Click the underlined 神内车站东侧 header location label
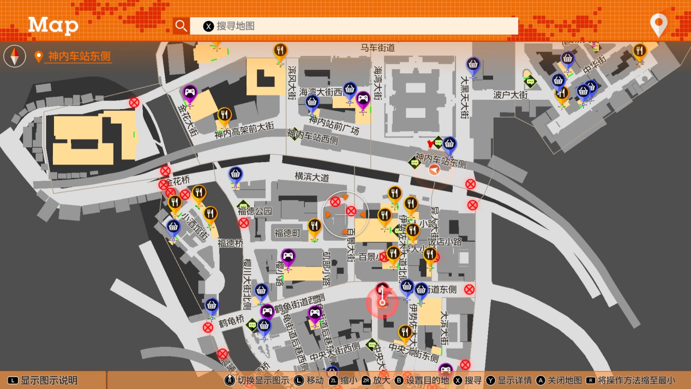The width and height of the screenshot is (691, 389). pos(79,56)
